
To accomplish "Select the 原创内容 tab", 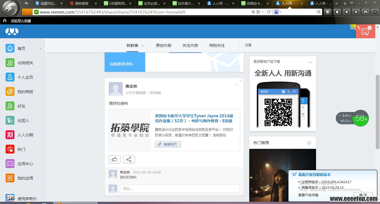I will click(x=164, y=45).
